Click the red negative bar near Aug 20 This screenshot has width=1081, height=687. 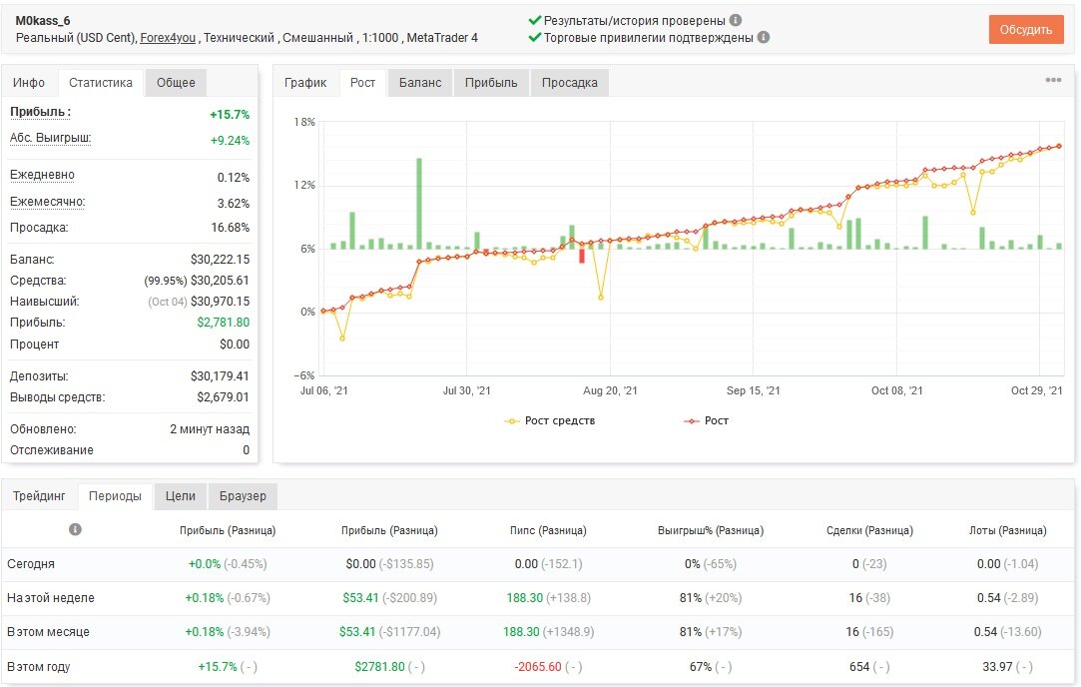click(582, 256)
